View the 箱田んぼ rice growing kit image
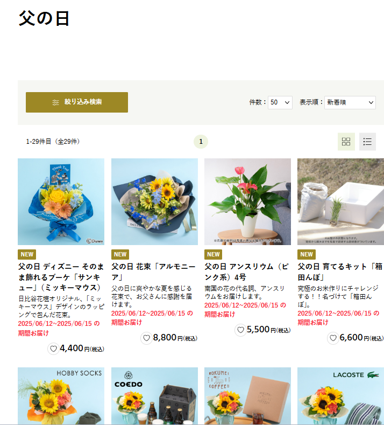The width and height of the screenshot is (384, 425). (340, 201)
